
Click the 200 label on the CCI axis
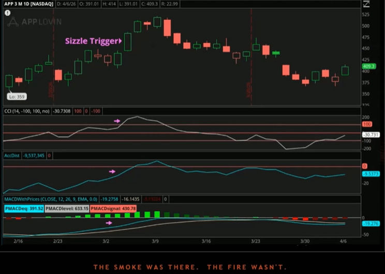366,118
